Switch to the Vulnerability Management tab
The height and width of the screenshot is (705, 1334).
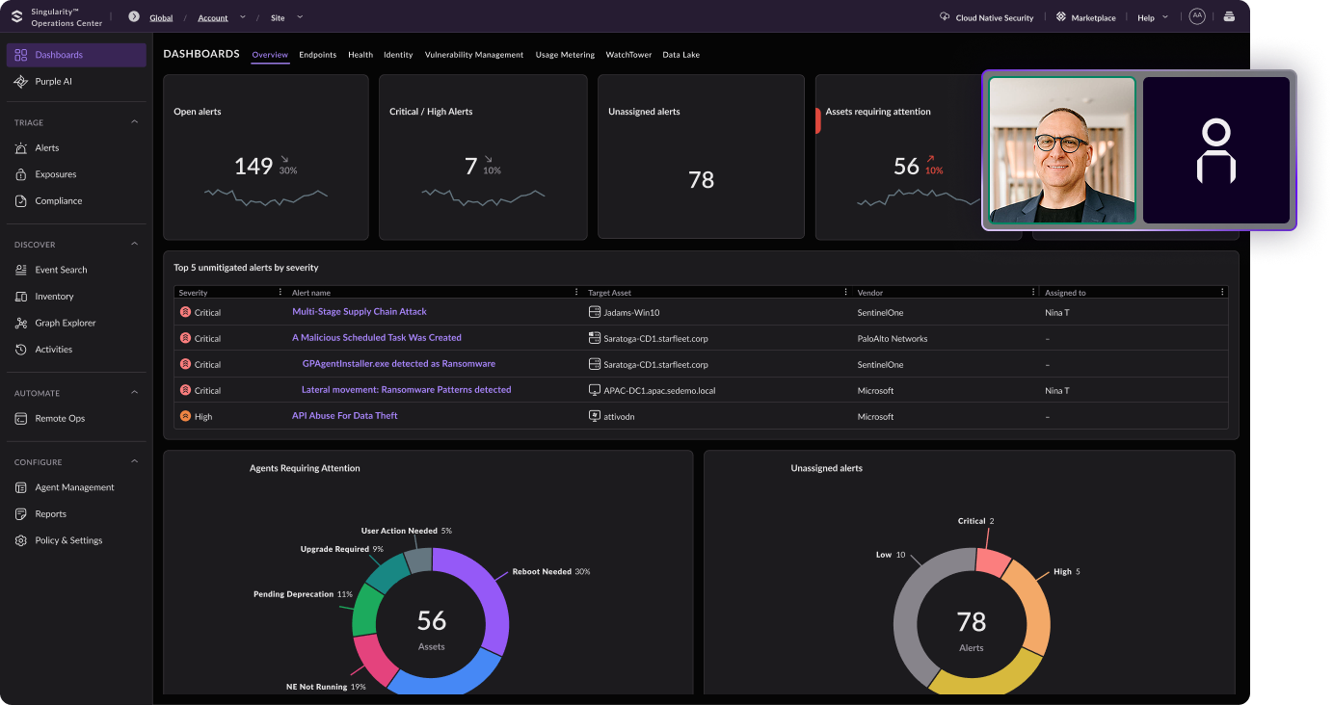(x=473, y=55)
